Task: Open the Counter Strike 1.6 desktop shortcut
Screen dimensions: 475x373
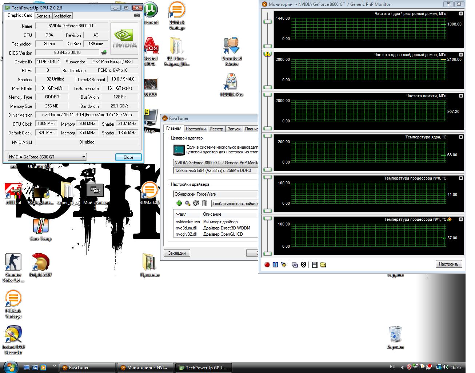Action: tap(13, 268)
